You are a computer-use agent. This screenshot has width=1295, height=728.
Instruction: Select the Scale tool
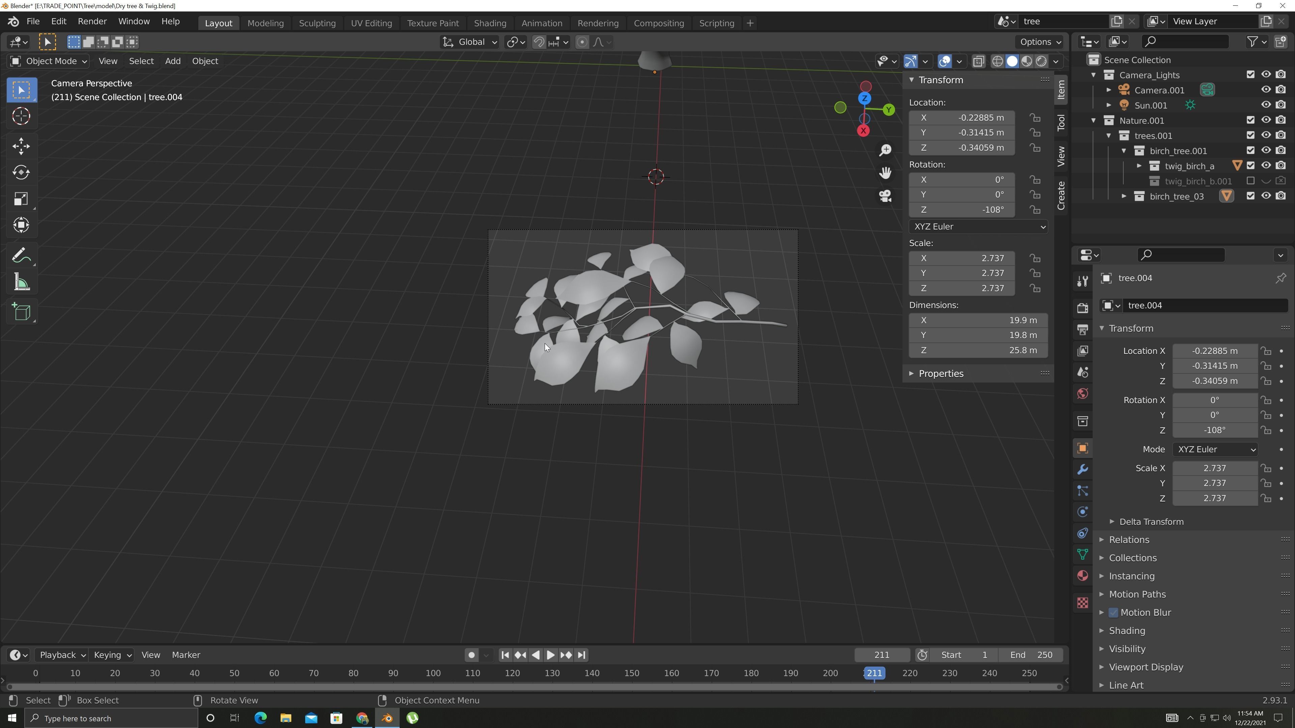pyautogui.click(x=21, y=199)
